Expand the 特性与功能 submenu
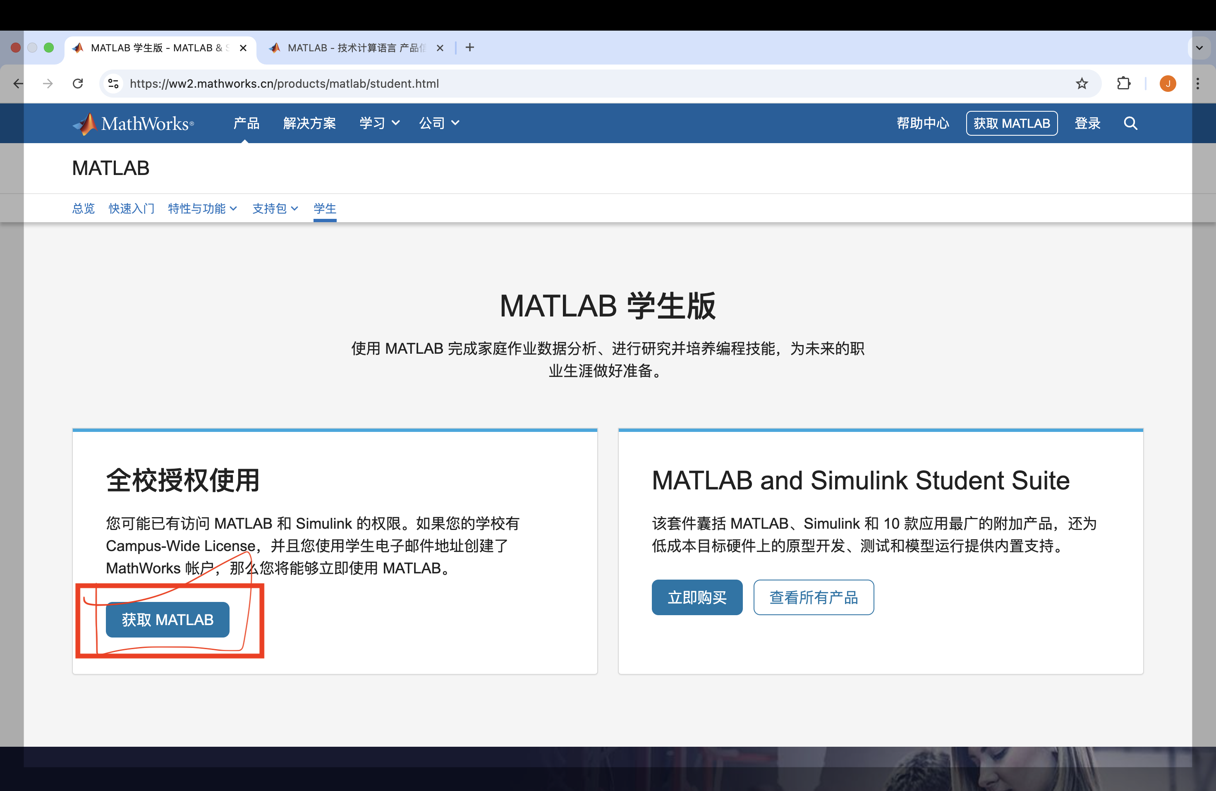The height and width of the screenshot is (791, 1216). click(x=202, y=209)
